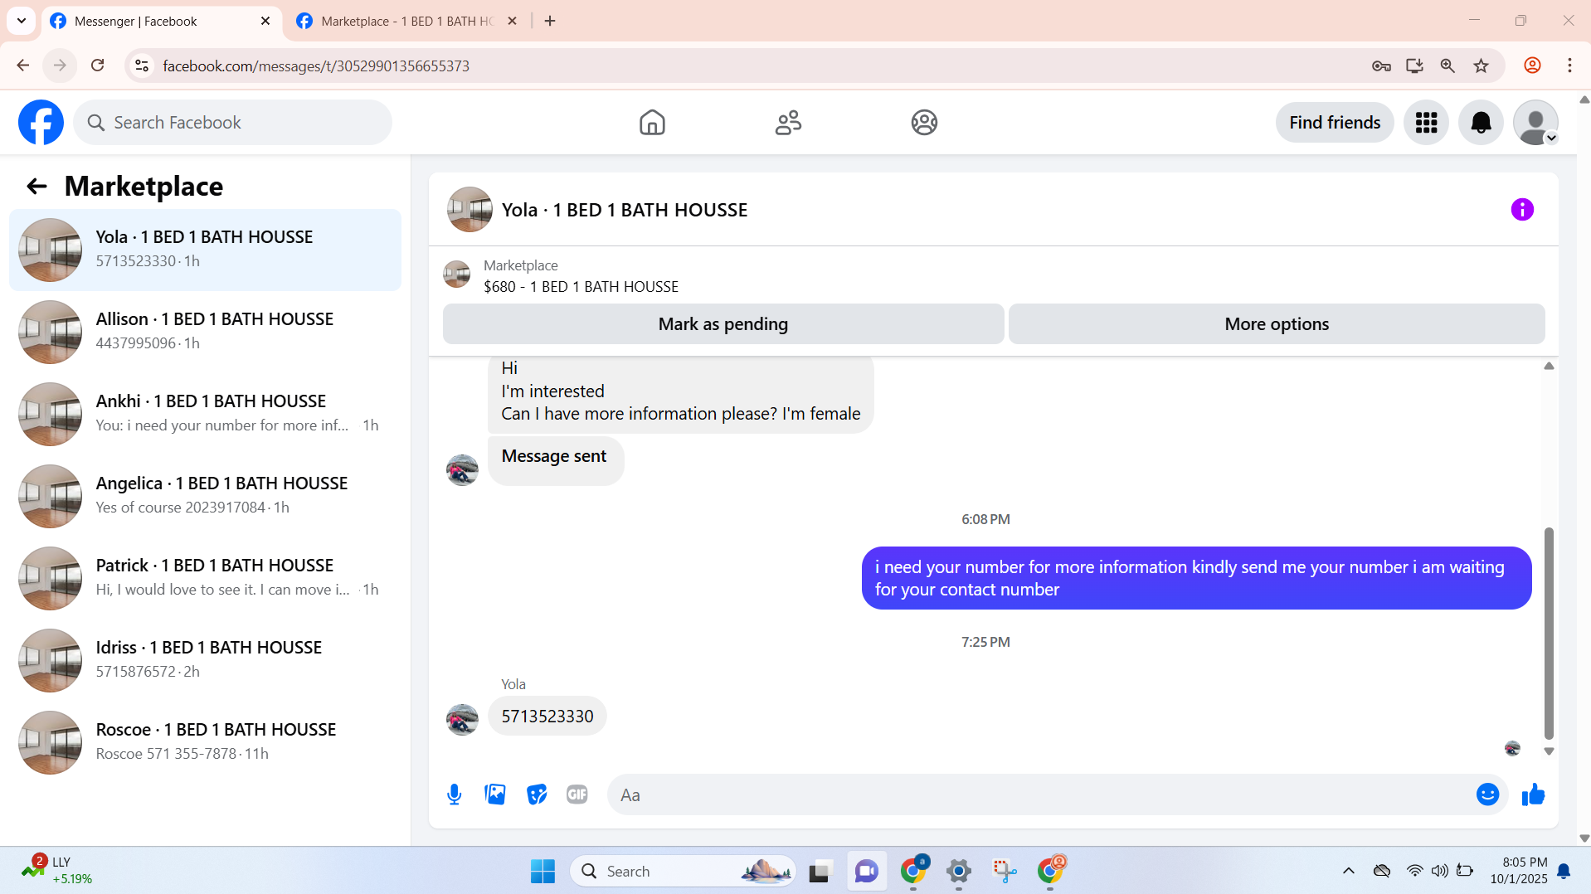This screenshot has height=894, width=1591.
Task: Open Angelica's conversation in the list
Action: click(205, 496)
